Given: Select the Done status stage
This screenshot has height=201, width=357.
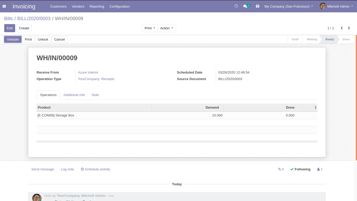Looking at the screenshot, I should [346, 40].
